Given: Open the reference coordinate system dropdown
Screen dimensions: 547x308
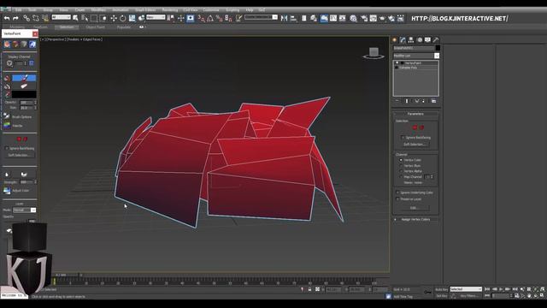Looking at the screenshot, I should 156,17.
